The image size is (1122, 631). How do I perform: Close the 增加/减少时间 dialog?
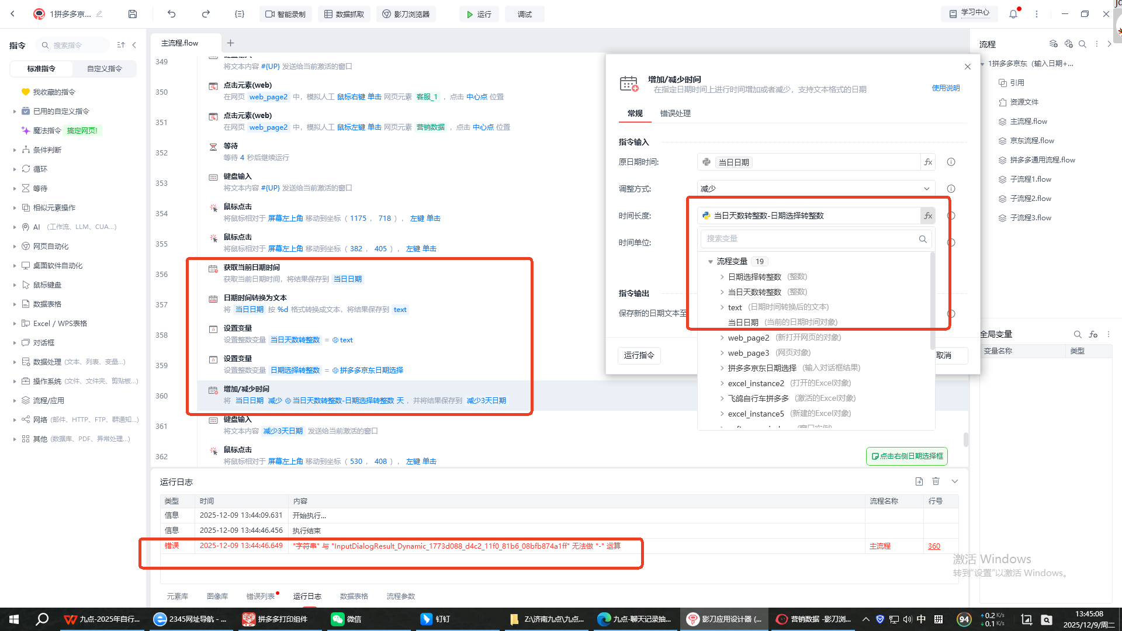point(968,67)
